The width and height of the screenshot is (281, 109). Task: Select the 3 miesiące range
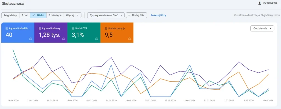[55, 15]
